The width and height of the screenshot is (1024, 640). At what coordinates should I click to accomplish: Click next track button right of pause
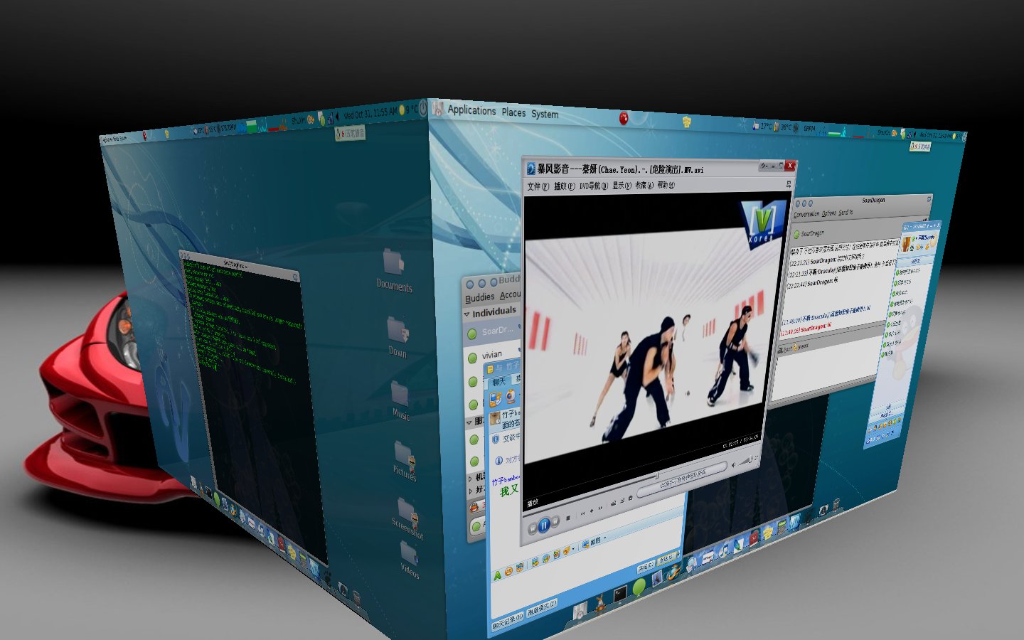point(556,522)
